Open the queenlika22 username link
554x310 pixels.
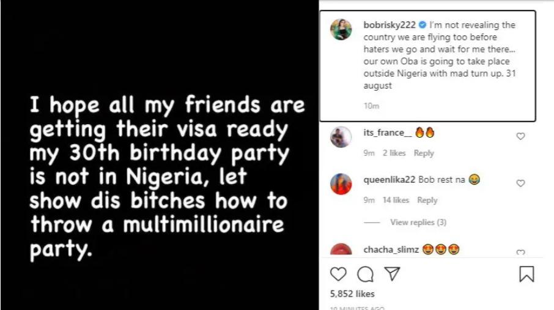point(389,180)
